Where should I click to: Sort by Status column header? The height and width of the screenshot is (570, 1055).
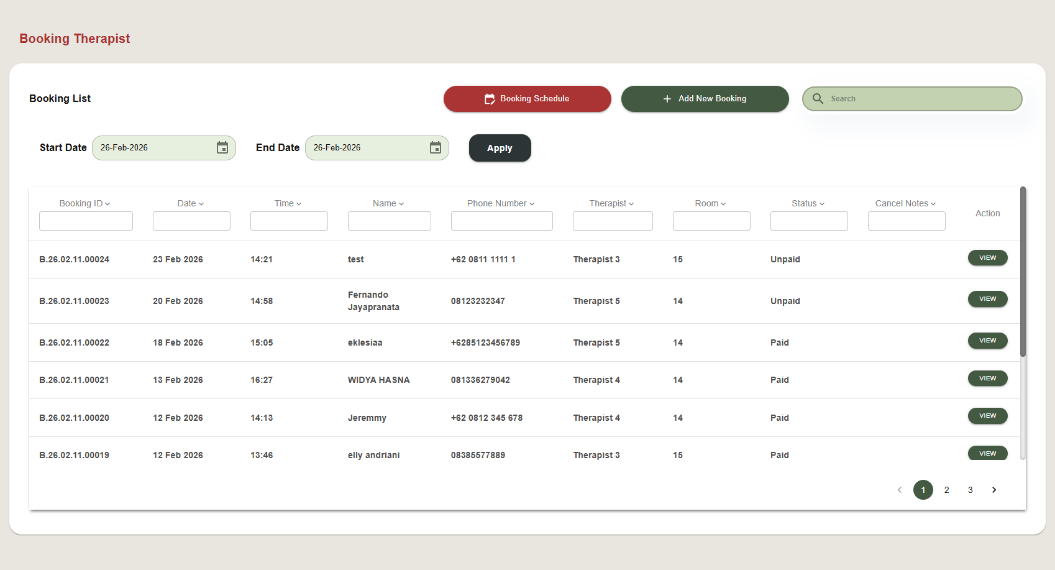click(808, 203)
